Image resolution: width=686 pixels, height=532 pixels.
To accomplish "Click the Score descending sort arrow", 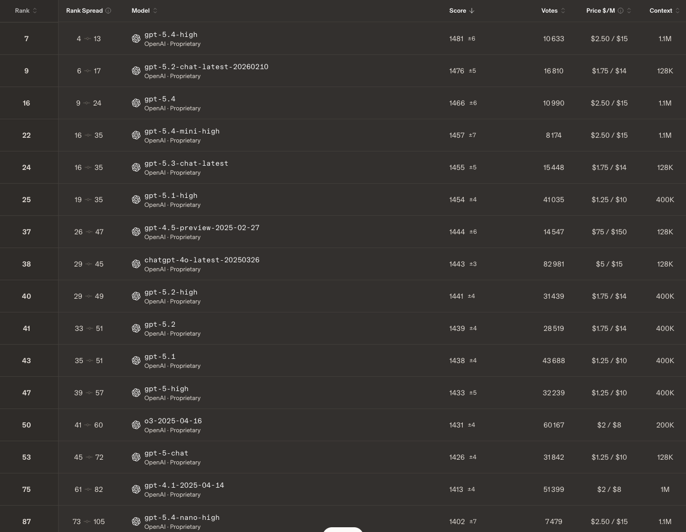I will point(471,11).
